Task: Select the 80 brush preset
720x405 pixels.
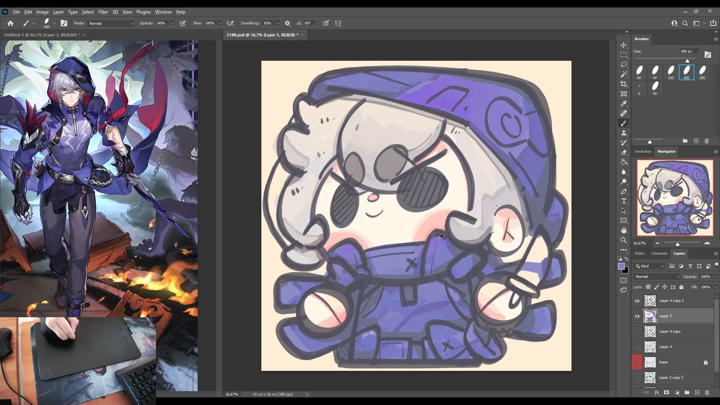Action: (639, 72)
